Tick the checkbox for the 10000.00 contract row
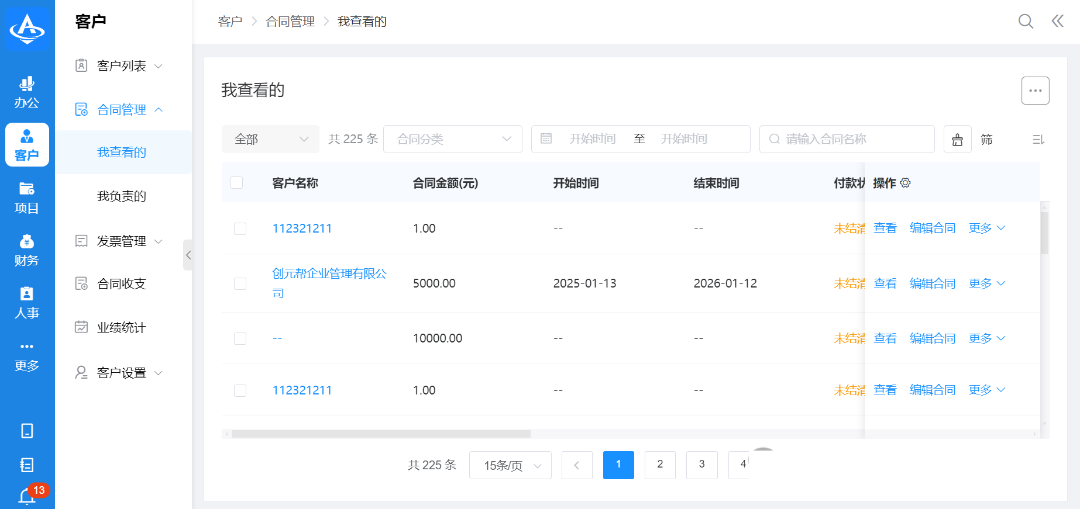The image size is (1080, 509). pyautogui.click(x=240, y=338)
